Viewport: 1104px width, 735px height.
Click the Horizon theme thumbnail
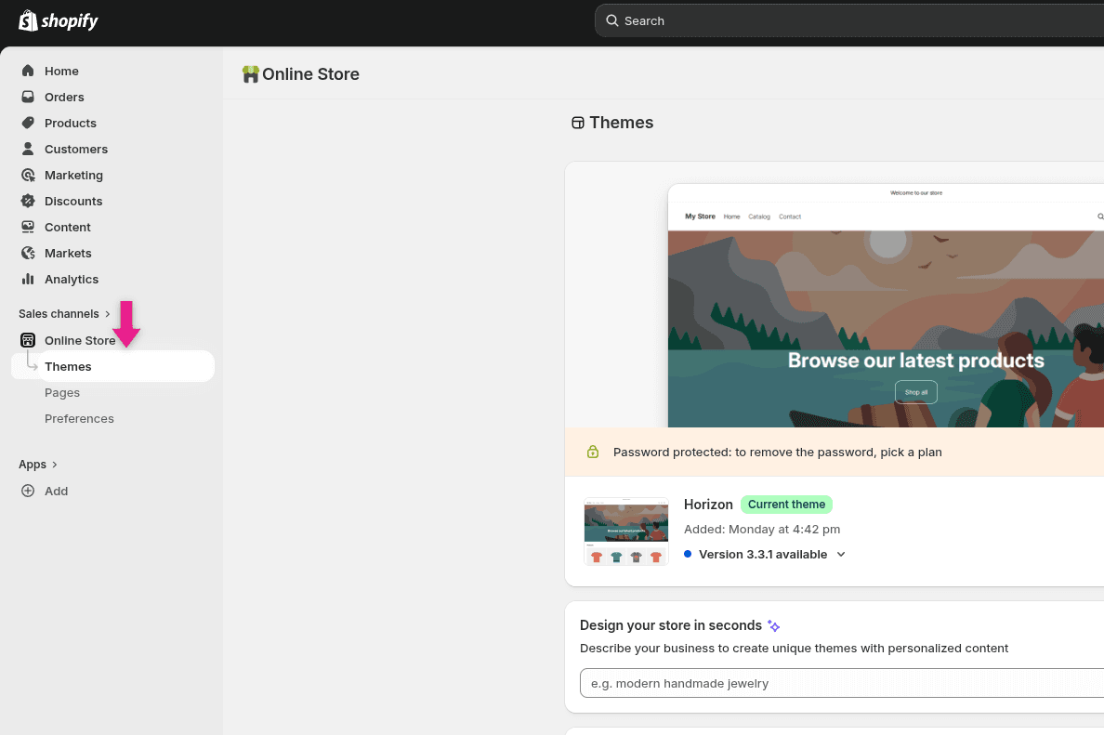(x=625, y=530)
